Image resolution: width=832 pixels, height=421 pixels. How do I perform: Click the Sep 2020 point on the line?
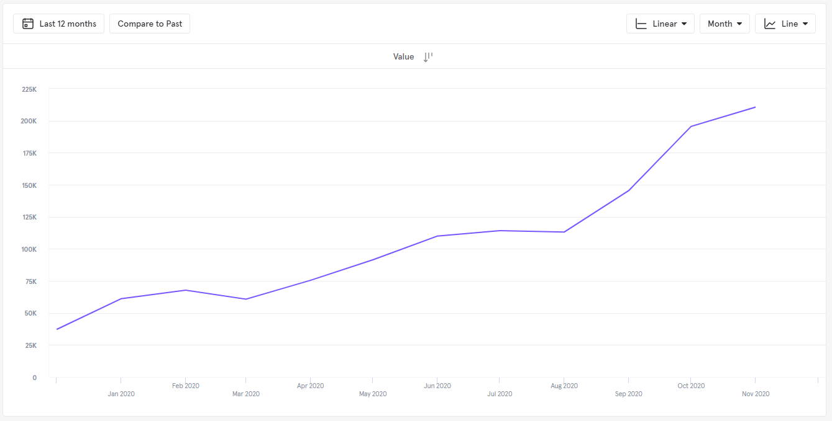coord(628,190)
